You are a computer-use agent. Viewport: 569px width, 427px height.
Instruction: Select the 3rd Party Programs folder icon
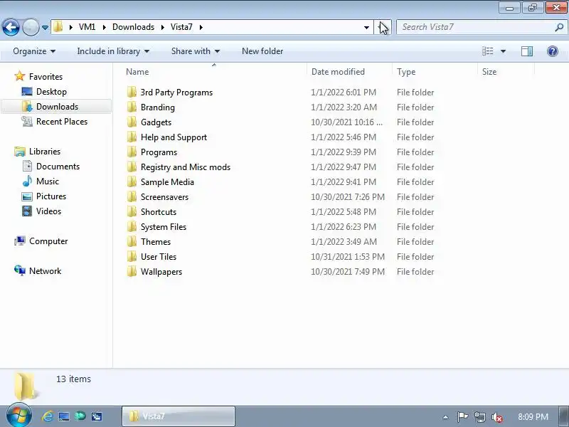tap(132, 93)
